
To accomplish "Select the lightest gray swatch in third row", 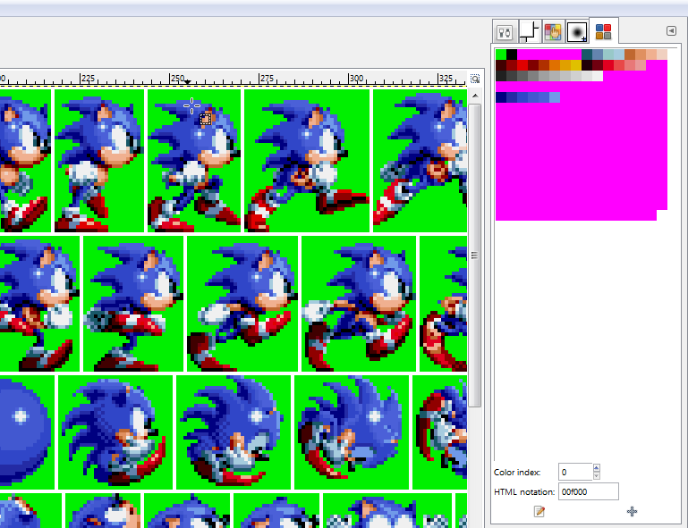I will click(x=598, y=76).
